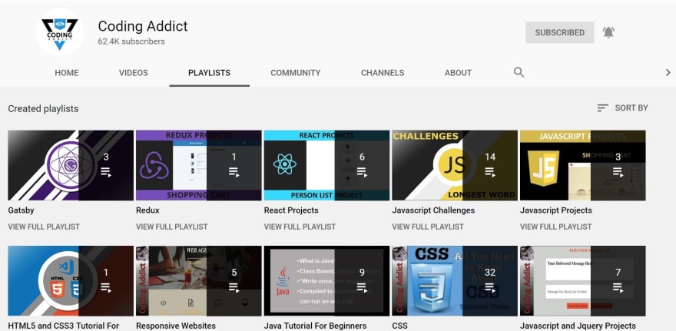Open the Javascript Challenges playlist title
The height and width of the screenshot is (331, 676).
click(433, 210)
